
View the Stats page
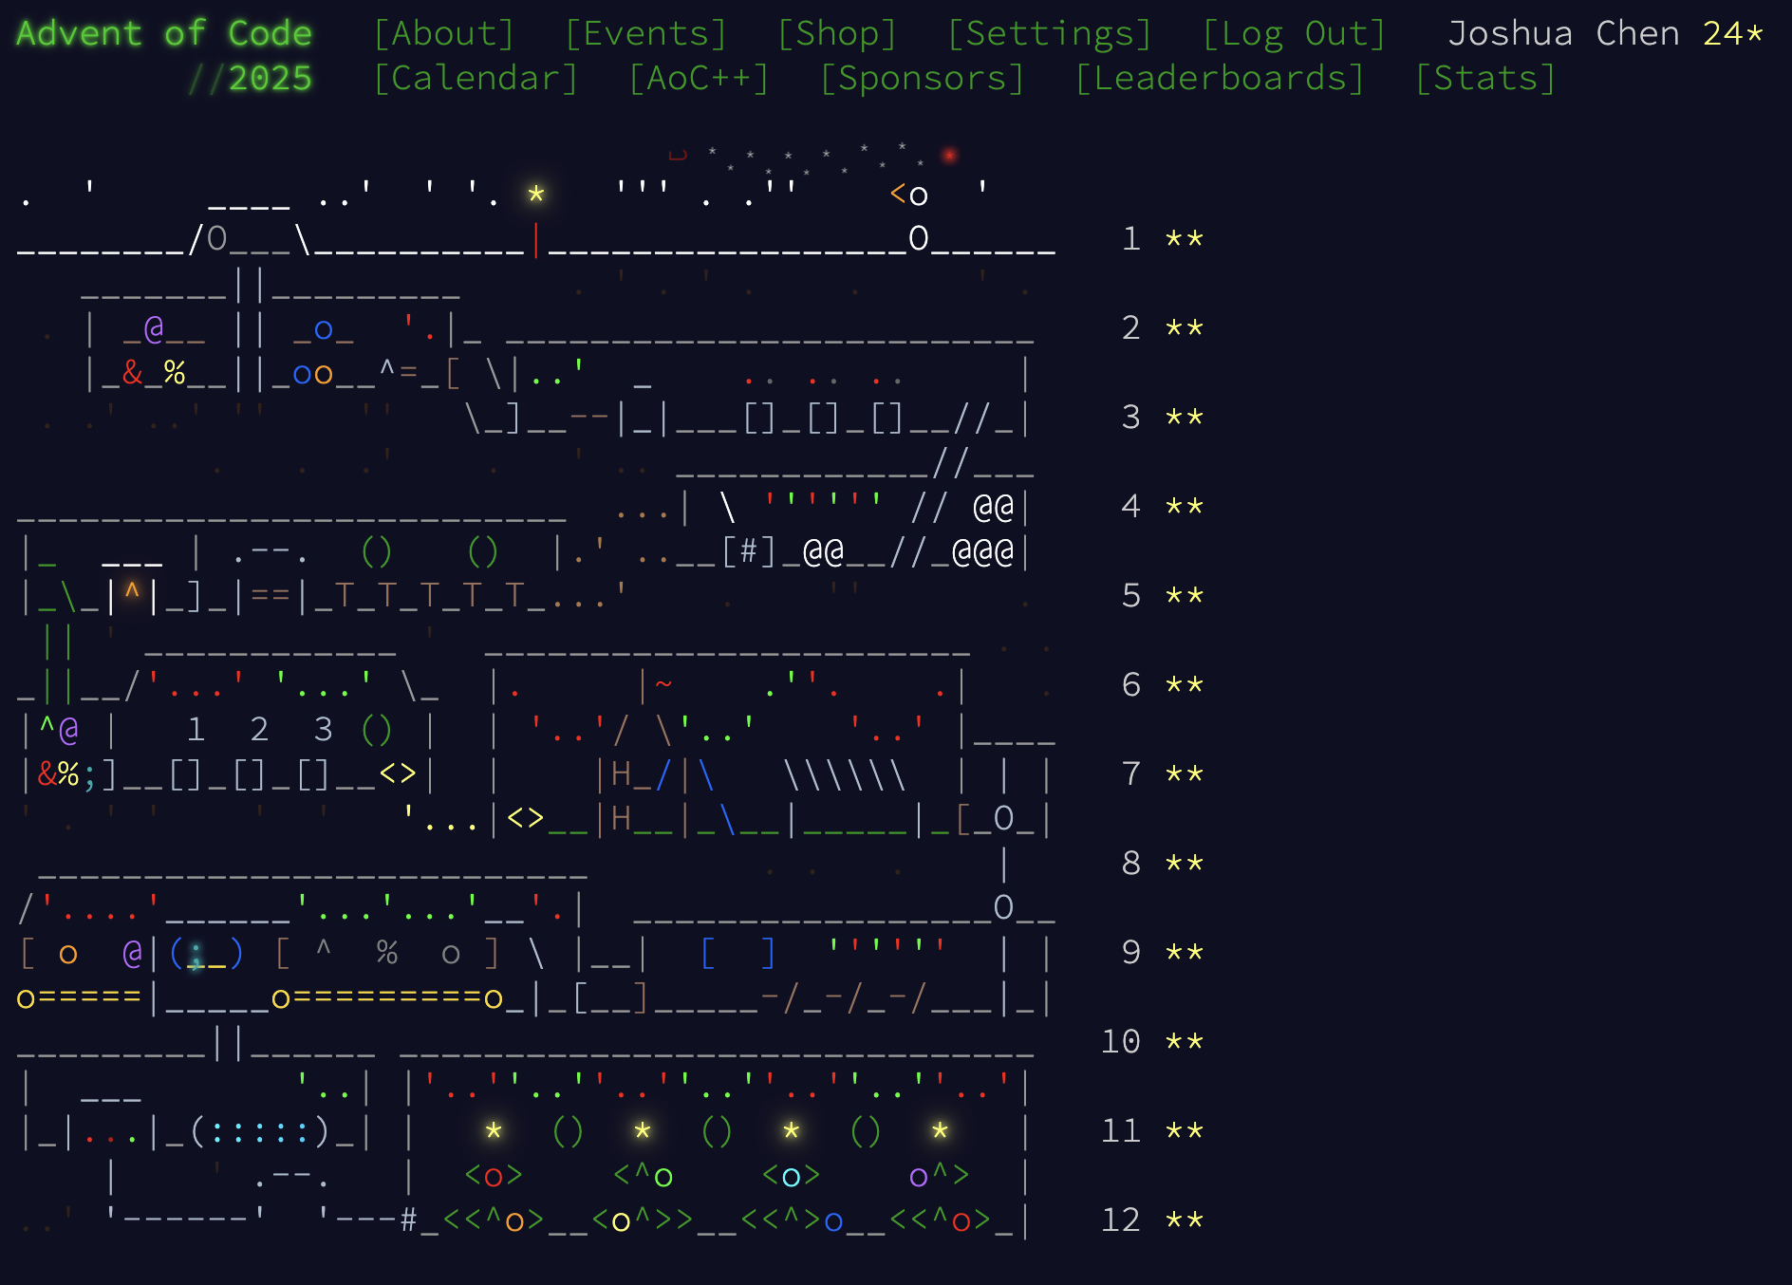tap(1485, 79)
